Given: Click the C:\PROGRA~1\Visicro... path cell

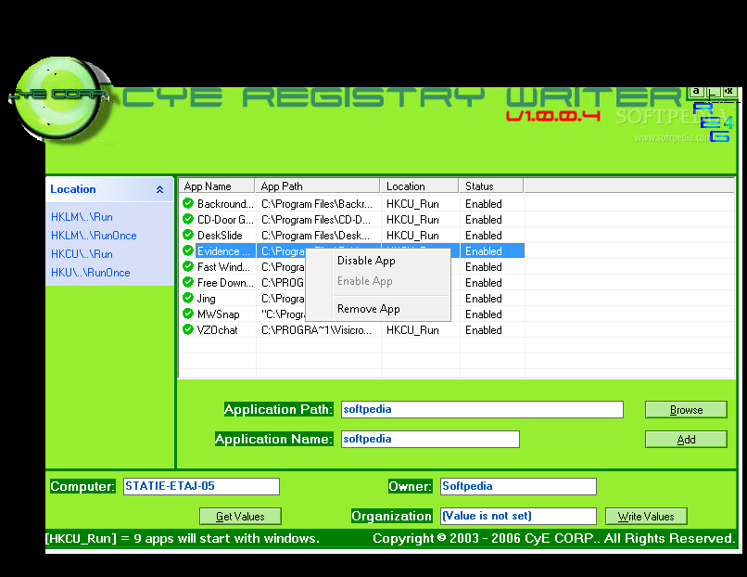Looking at the screenshot, I should coord(316,330).
